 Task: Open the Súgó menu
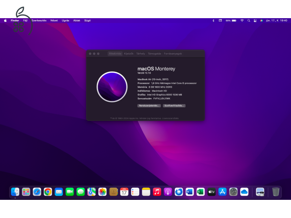tap(87, 20)
